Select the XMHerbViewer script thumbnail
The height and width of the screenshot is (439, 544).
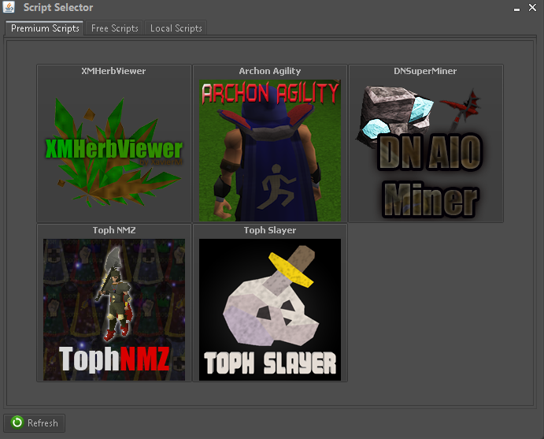pos(114,151)
